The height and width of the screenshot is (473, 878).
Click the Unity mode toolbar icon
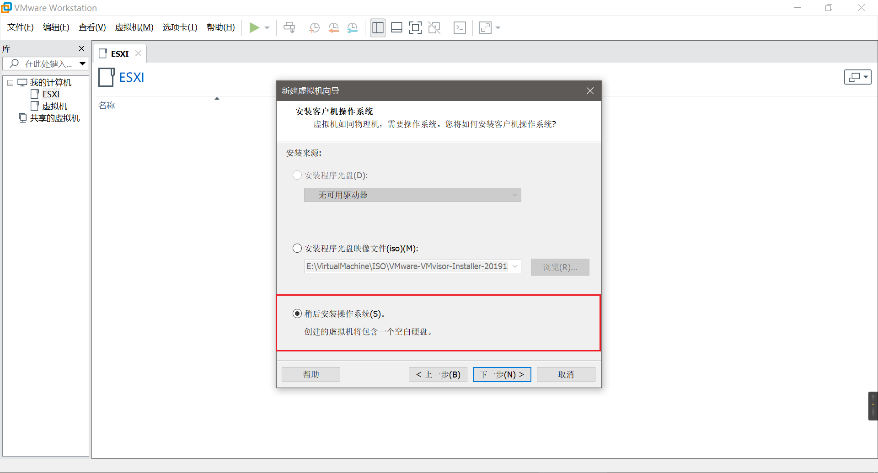tap(434, 28)
